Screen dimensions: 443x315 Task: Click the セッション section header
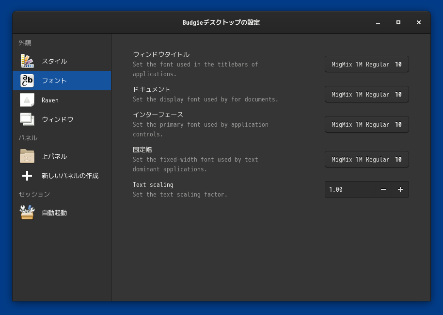tap(34, 194)
